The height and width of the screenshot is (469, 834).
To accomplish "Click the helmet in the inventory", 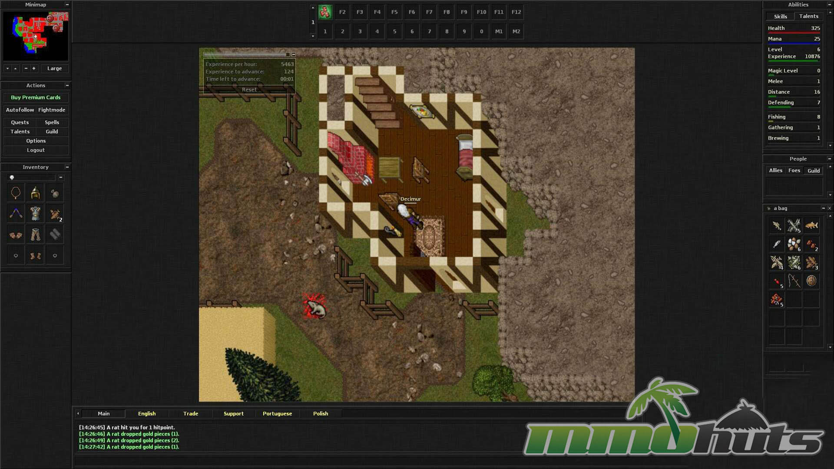I will pyautogui.click(x=35, y=193).
